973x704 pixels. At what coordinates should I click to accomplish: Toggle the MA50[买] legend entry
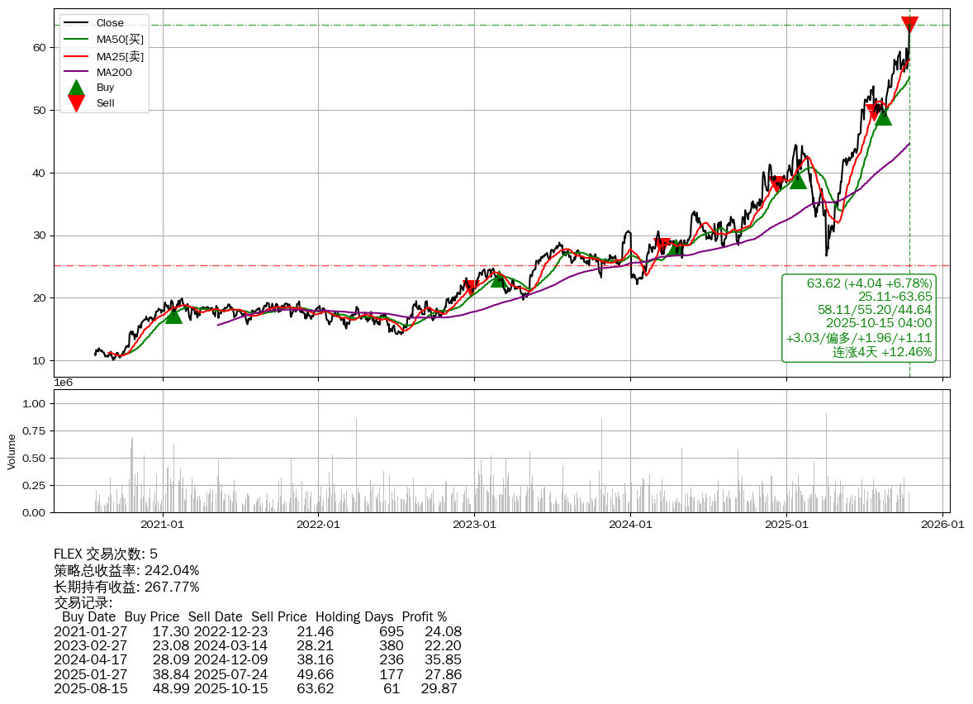(120, 39)
